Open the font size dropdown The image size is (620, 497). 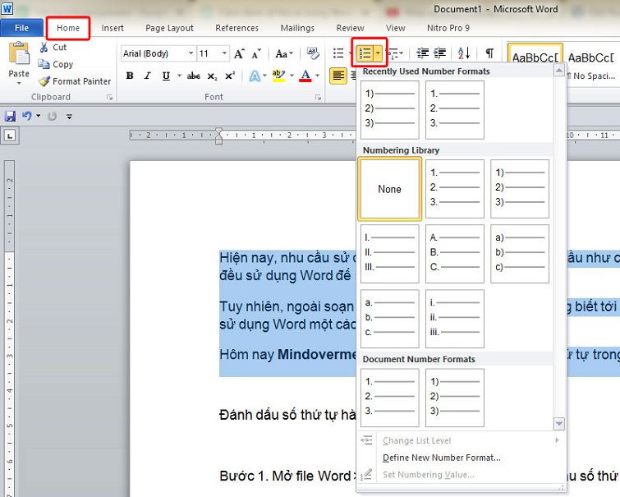tap(225, 53)
